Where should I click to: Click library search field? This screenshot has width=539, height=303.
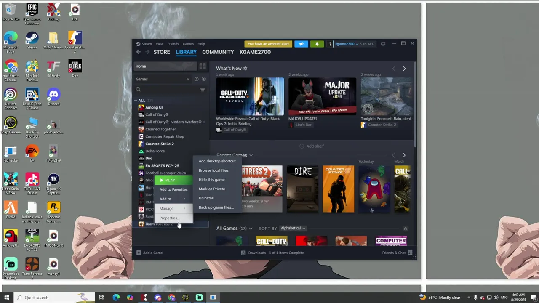166,89
